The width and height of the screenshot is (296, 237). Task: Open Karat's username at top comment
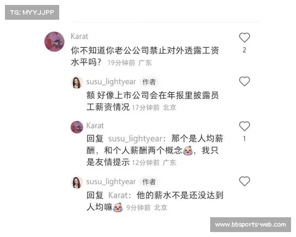pyautogui.click(x=79, y=36)
